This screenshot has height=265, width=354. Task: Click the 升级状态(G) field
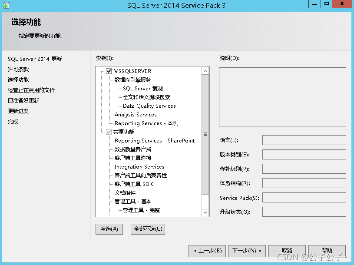pyautogui.click(x=304, y=212)
